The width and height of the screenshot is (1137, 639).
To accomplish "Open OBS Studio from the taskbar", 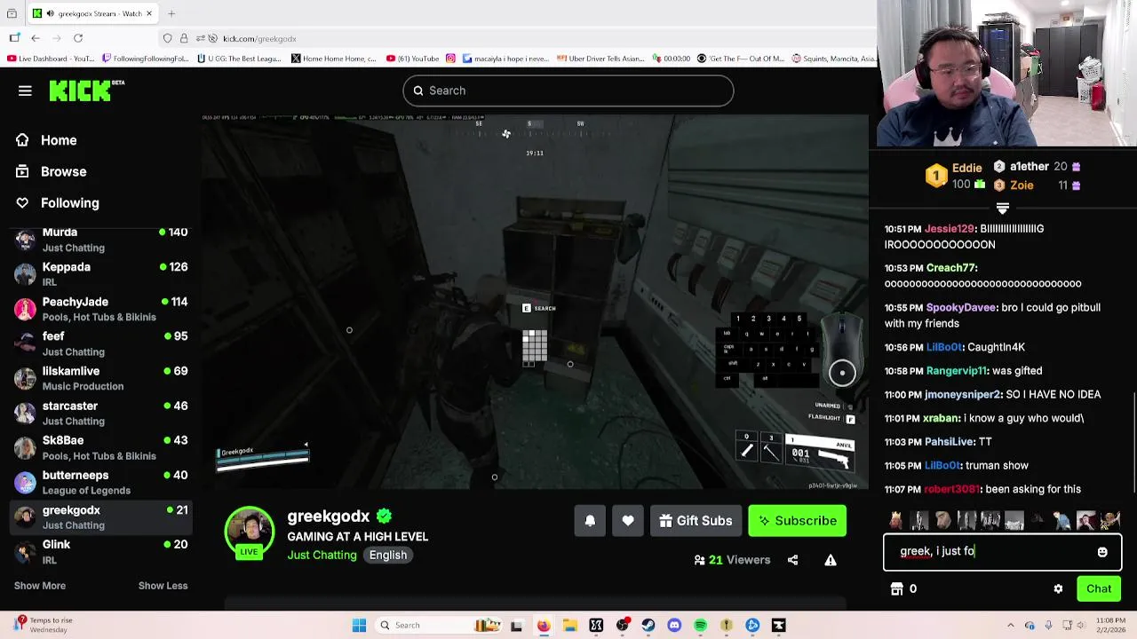I will [x=622, y=626].
